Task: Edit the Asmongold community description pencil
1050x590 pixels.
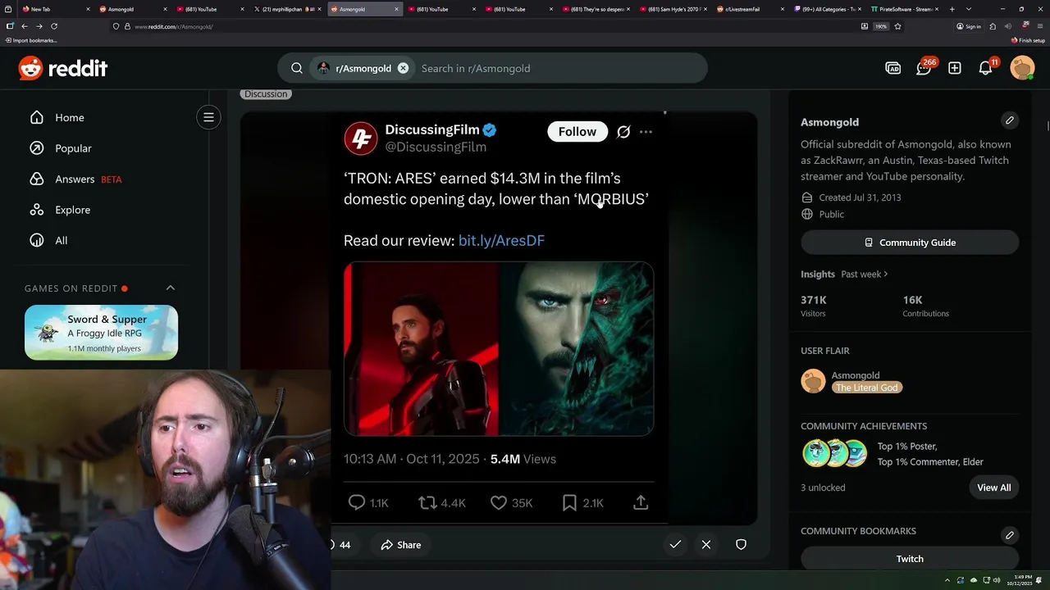Action: click(1010, 120)
